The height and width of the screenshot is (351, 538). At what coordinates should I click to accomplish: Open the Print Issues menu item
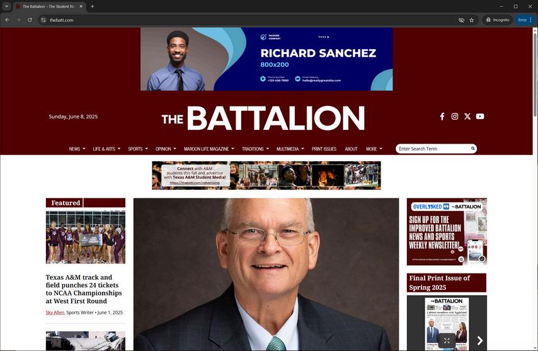pyautogui.click(x=324, y=149)
